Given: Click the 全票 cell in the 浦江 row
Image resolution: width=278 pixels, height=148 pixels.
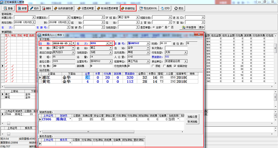Looking at the screenshot, I should 88,77.
